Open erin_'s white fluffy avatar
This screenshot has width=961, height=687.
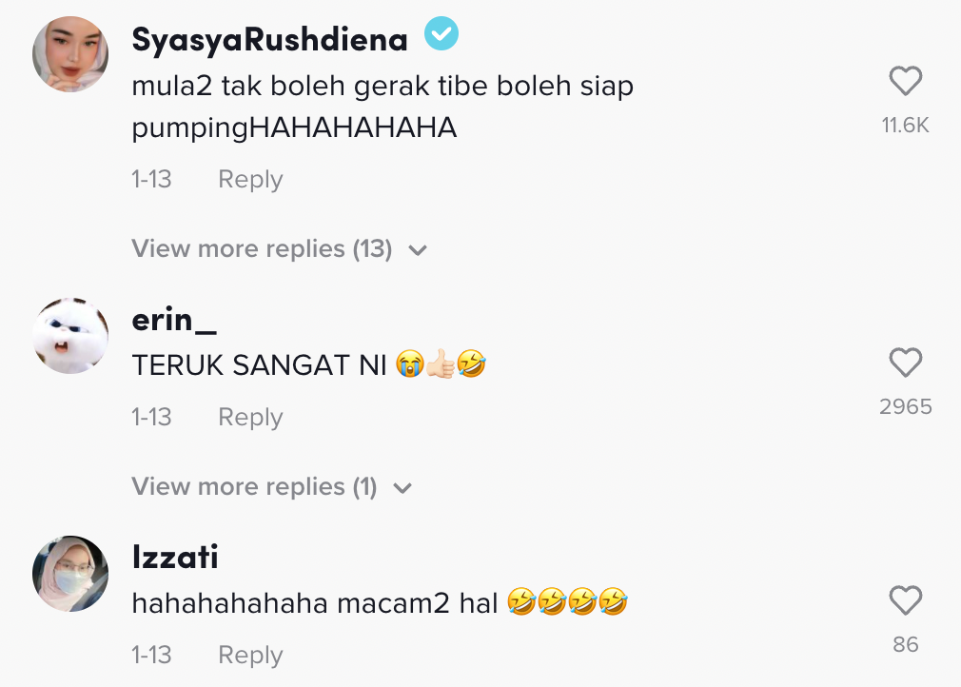click(70, 336)
